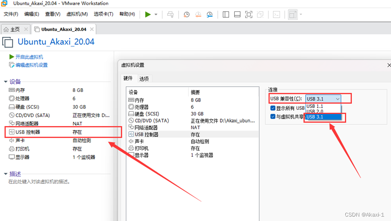Screen dimensions: 391x221
Task: Select USB 控制器 row in settings dialog
Action: [193, 134]
